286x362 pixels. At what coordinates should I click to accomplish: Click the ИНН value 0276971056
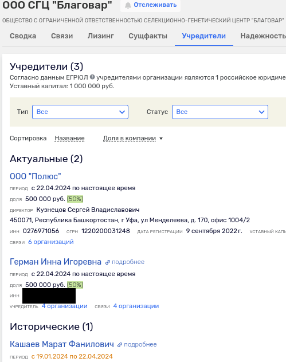click(x=41, y=231)
